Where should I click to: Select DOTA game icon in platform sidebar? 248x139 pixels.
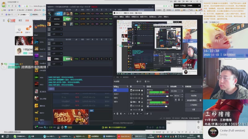(x=36, y=42)
